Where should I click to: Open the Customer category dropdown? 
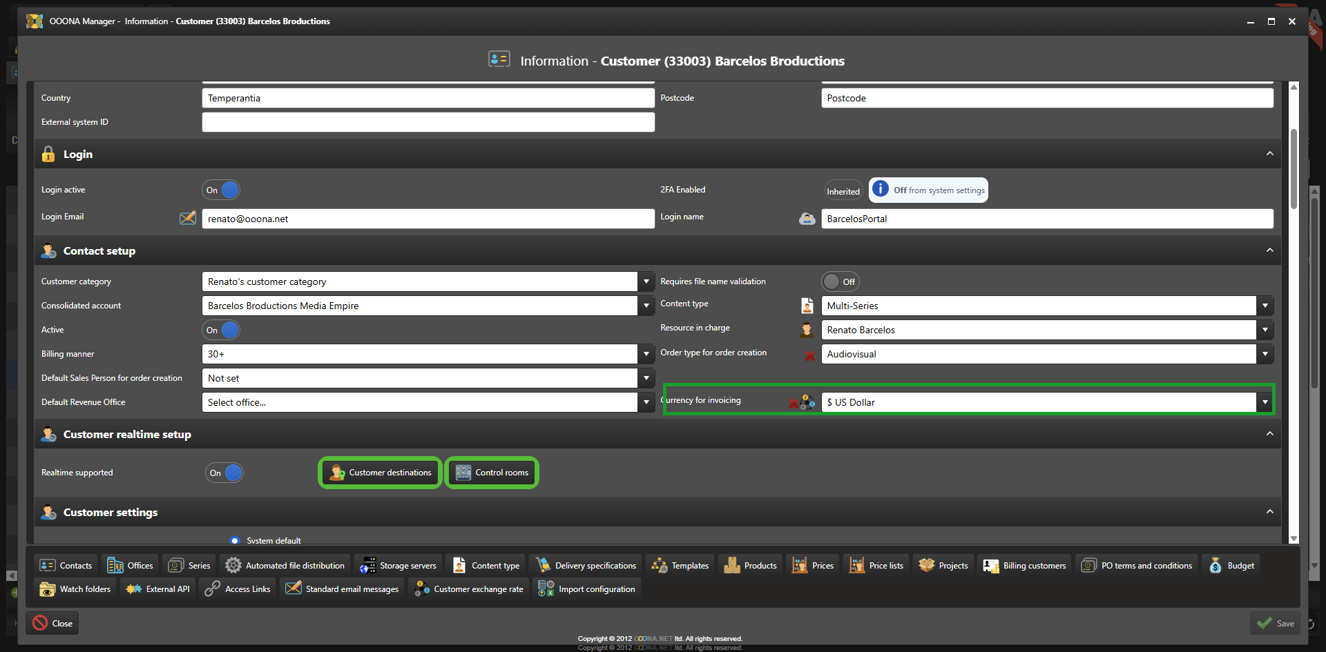646,281
